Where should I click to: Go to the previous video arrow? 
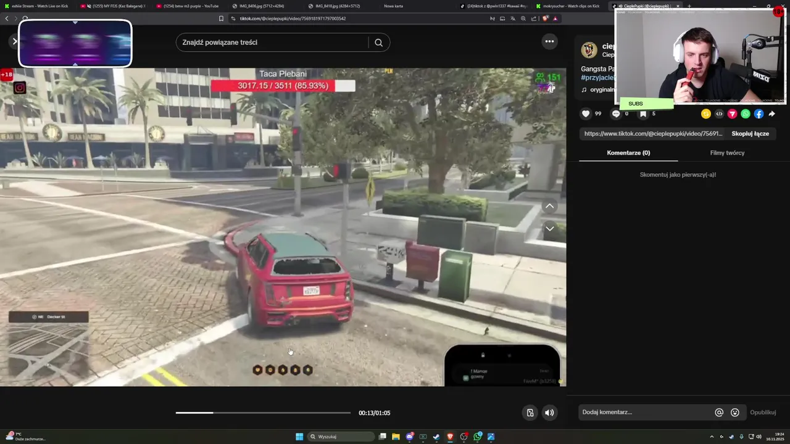point(549,206)
